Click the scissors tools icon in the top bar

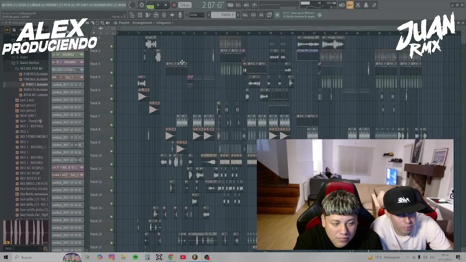(x=358, y=5)
